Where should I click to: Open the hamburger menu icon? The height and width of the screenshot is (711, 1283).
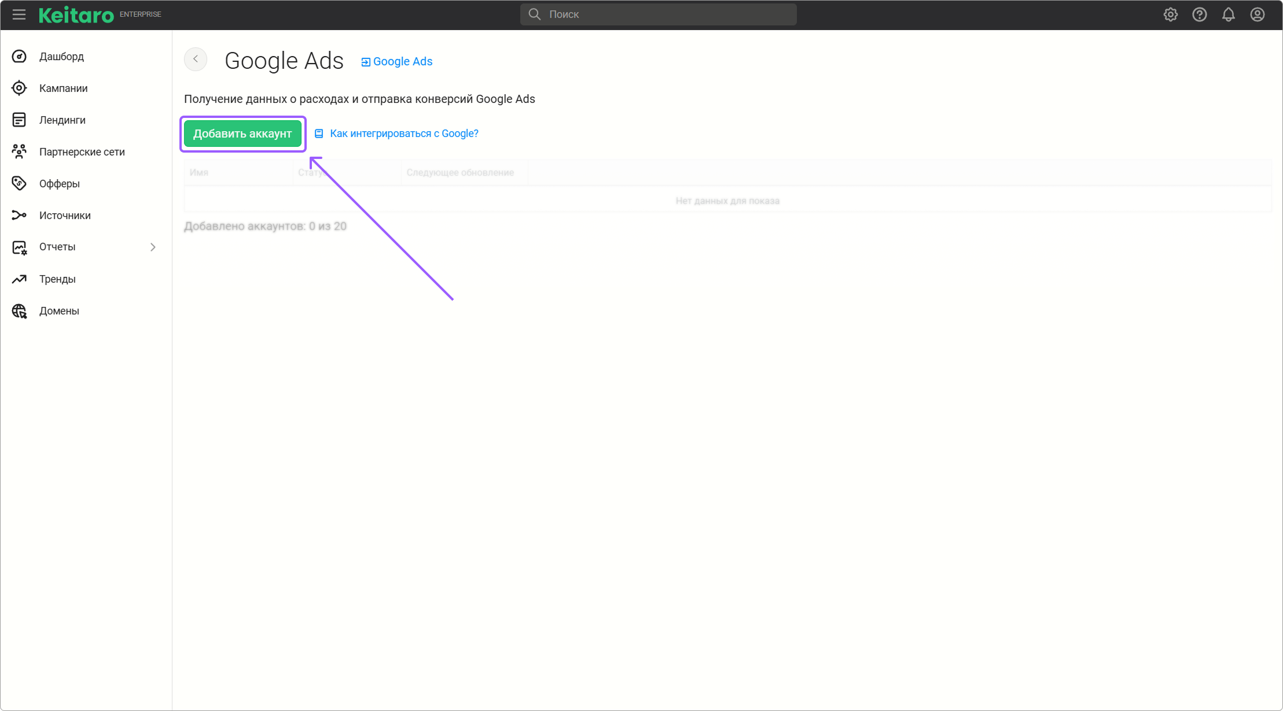pos(19,14)
